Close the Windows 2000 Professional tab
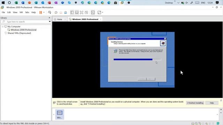223x125 pixels. click(101, 19)
